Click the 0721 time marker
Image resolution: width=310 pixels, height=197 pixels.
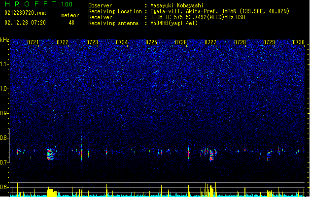[x=33, y=42]
